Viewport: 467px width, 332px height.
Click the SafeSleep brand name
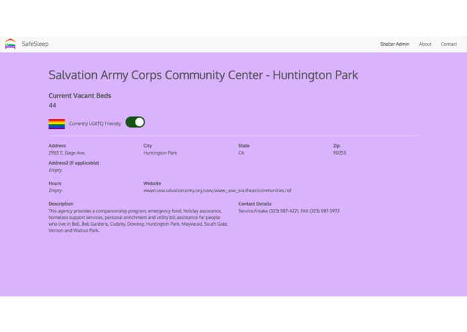35,44
